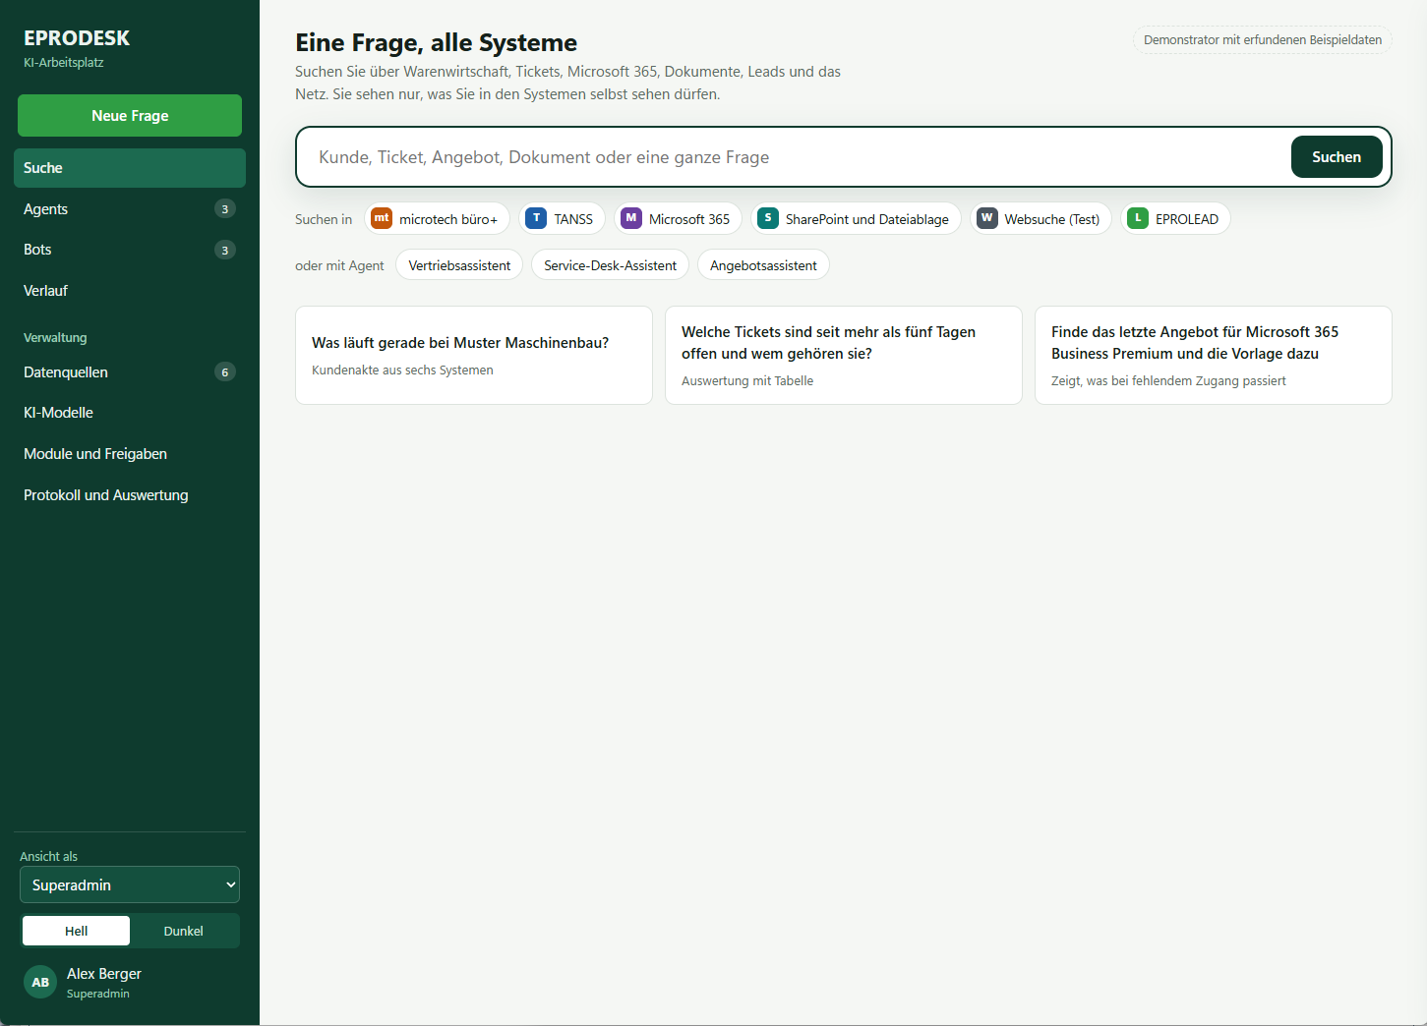Viewport: 1427px width, 1026px height.
Task: Click the blue TANSS "T" icon
Action: 536,218
